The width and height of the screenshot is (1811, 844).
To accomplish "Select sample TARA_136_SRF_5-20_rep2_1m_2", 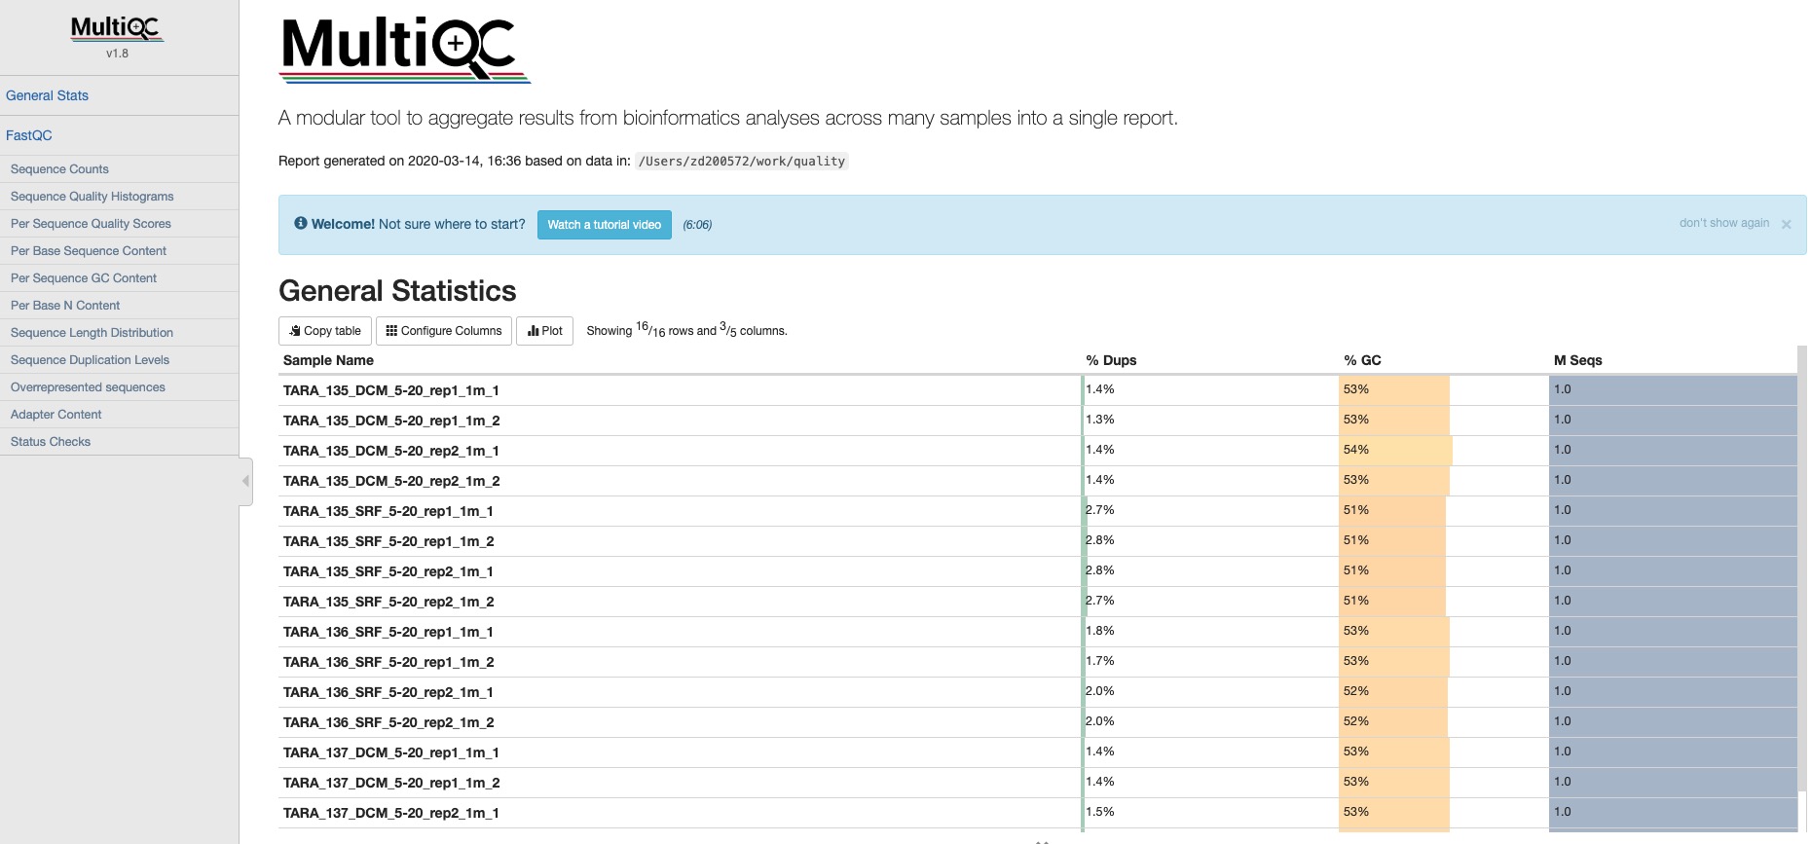I will 388,722.
